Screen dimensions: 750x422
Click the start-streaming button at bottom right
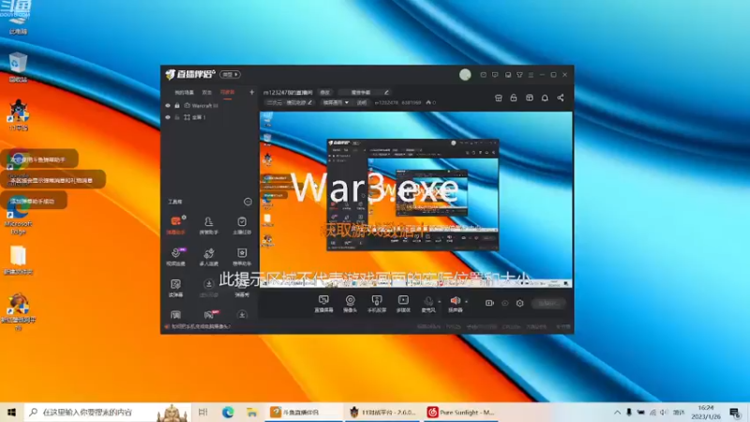[x=548, y=303]
